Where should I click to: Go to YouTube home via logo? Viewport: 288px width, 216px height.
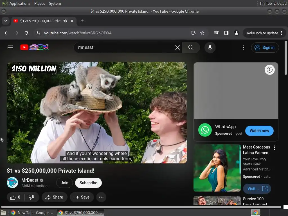pyautogui.click(x=34, y=47)
